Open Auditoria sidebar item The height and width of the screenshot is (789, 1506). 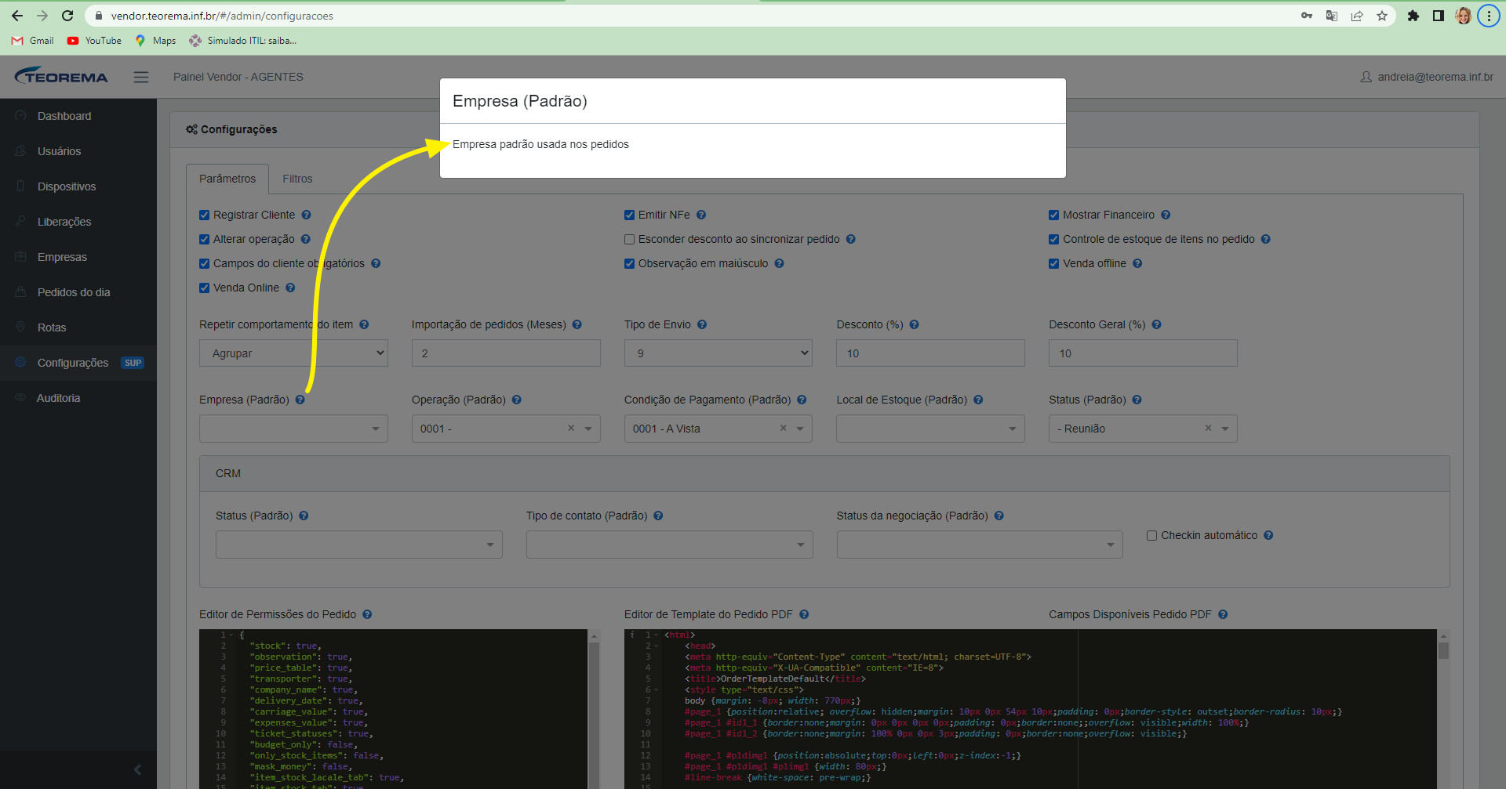coord(78,398)
